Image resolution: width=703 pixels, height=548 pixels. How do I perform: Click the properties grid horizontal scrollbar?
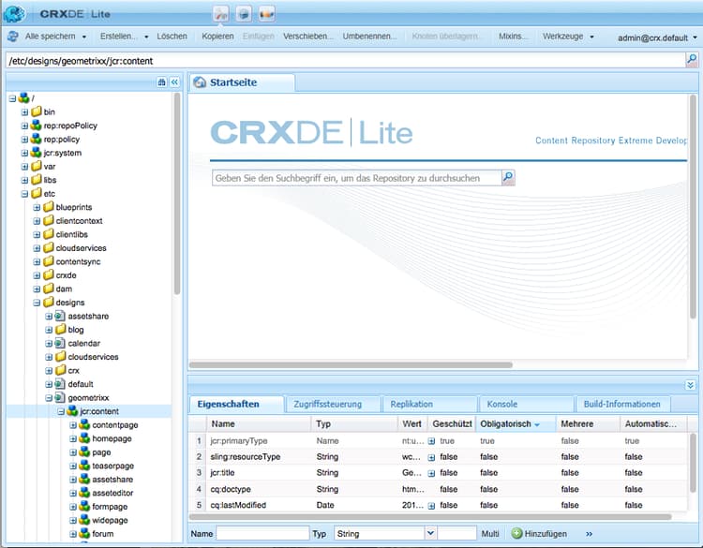point(430,517)
